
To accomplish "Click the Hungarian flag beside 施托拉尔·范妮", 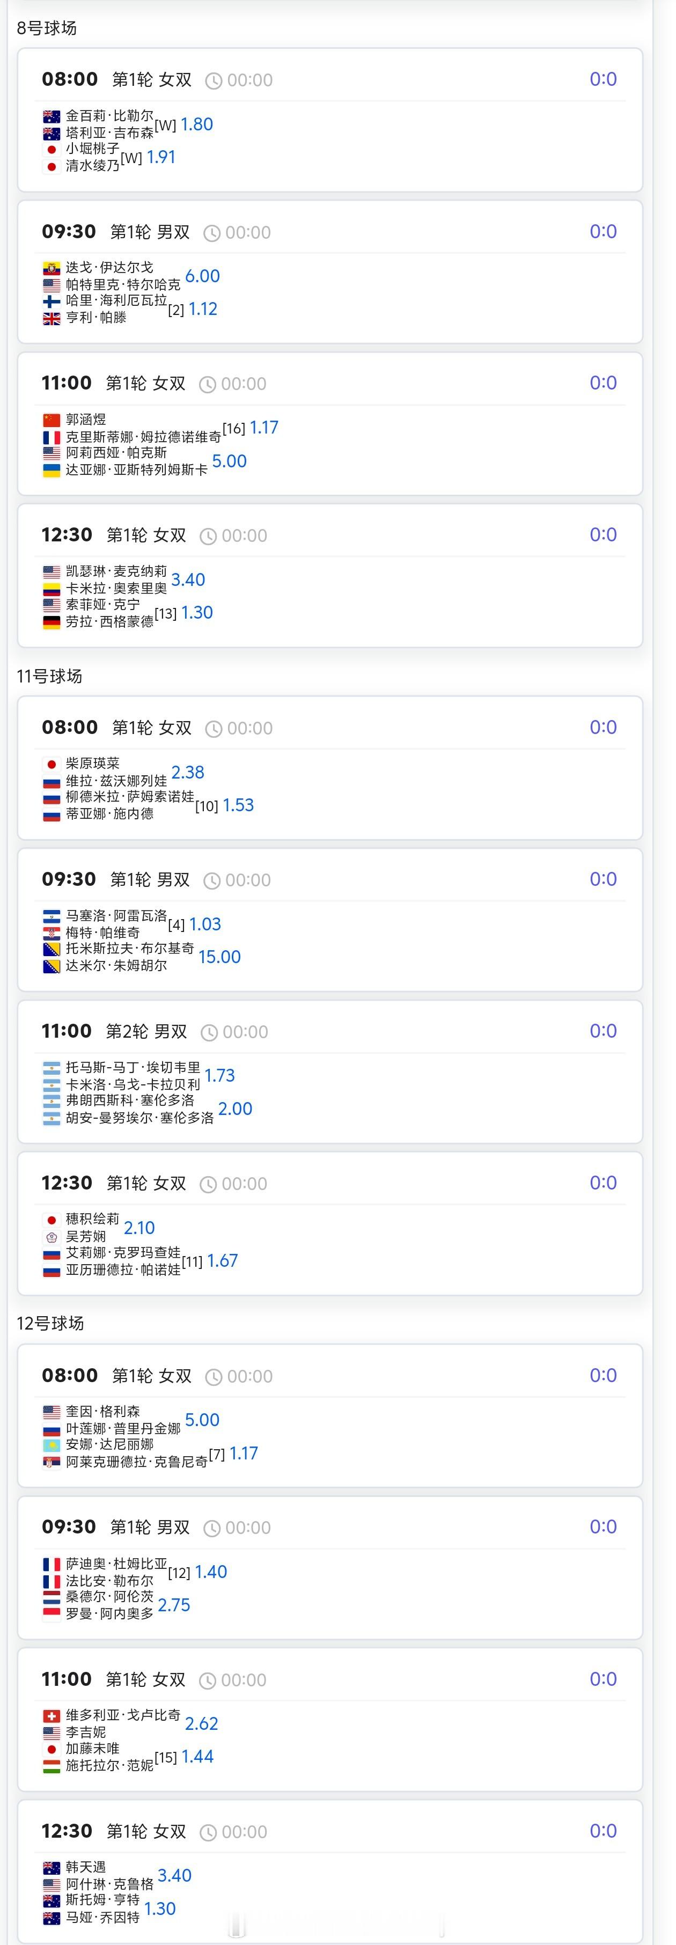I will (x=52, y=1766).
